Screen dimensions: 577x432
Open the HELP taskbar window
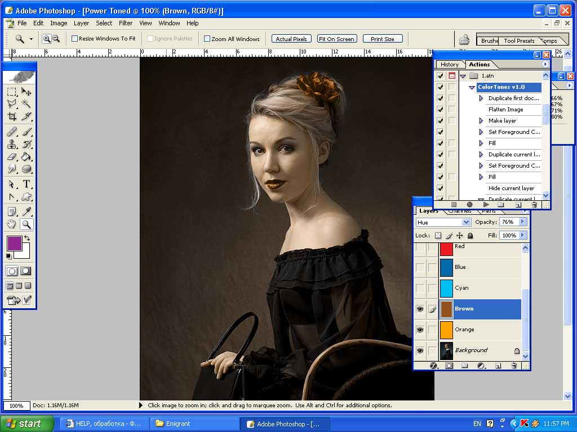point(105,424)
